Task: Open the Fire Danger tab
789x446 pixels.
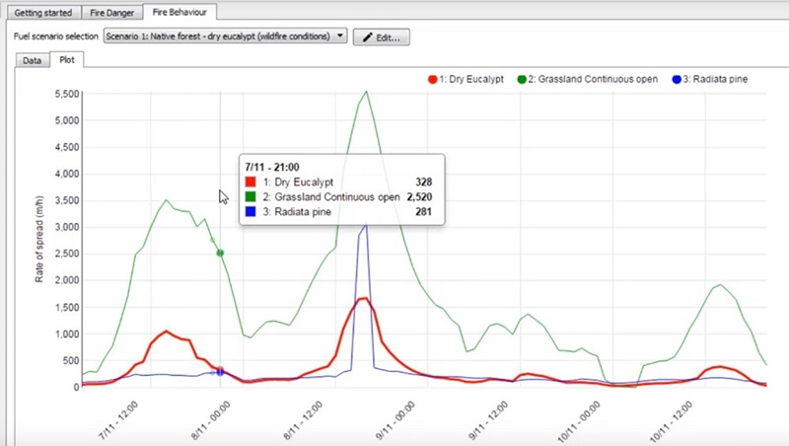Action: click(x=111, y=13)
